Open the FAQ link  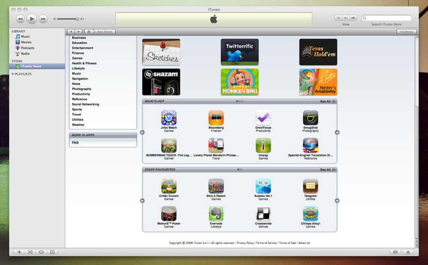coord(75,142)
